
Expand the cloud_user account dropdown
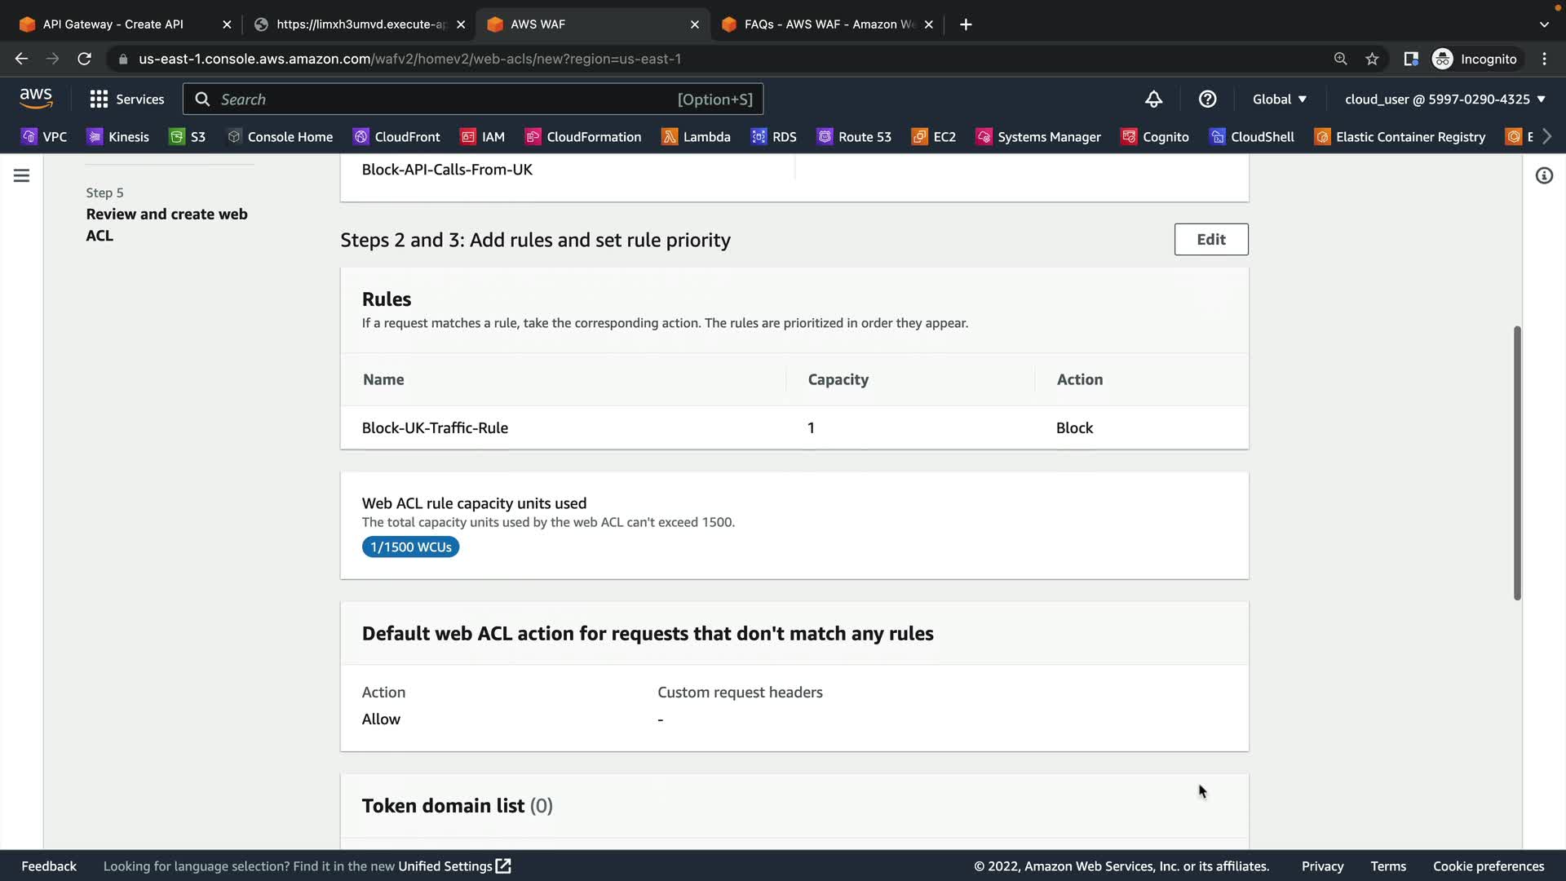(x=1444, y=100)
